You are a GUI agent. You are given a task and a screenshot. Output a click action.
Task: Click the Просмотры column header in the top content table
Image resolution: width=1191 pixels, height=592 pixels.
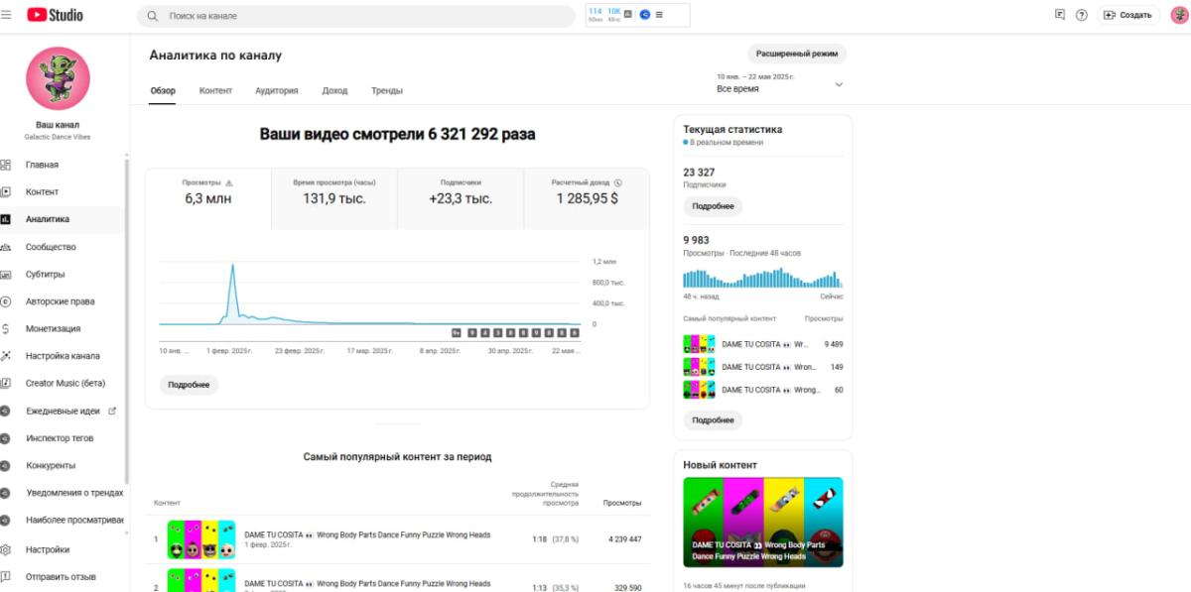coord(622,503)
